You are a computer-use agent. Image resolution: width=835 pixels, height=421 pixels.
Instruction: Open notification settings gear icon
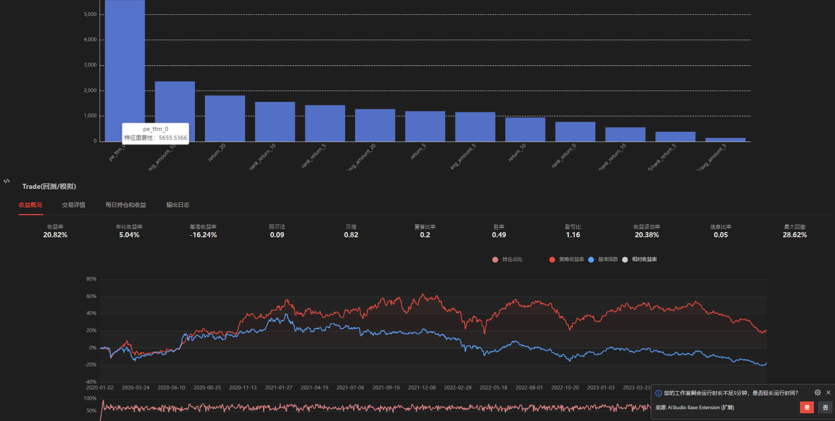(x=818, y=393)
